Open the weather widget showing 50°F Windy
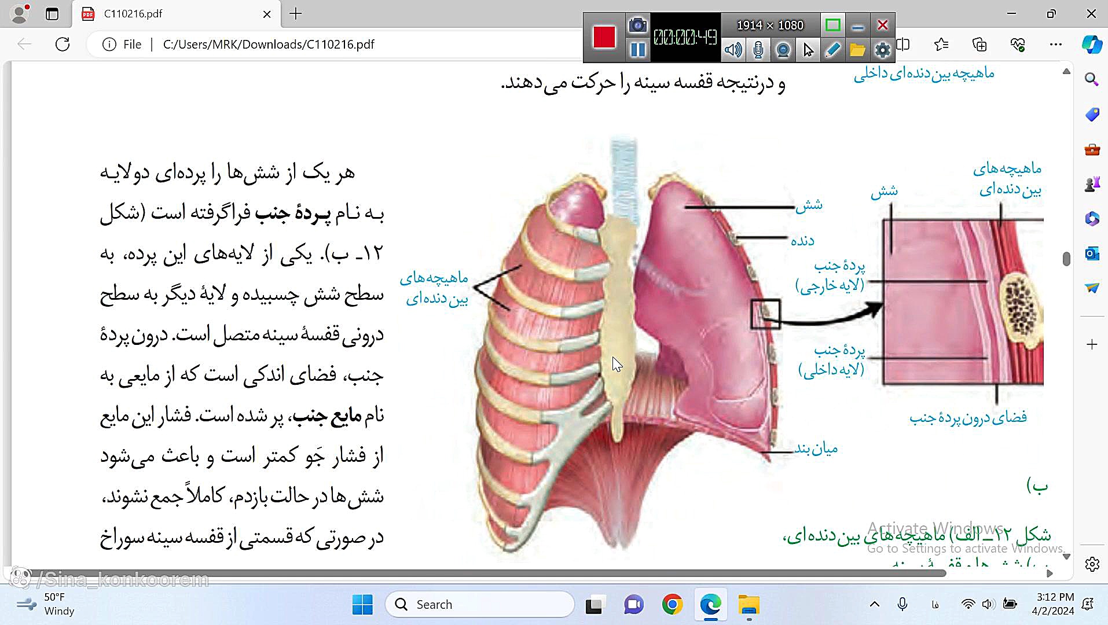 tap(46, 605)
